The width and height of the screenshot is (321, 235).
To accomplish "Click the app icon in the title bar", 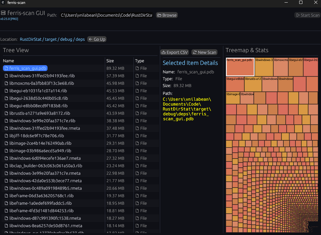I will click(3, 3).
